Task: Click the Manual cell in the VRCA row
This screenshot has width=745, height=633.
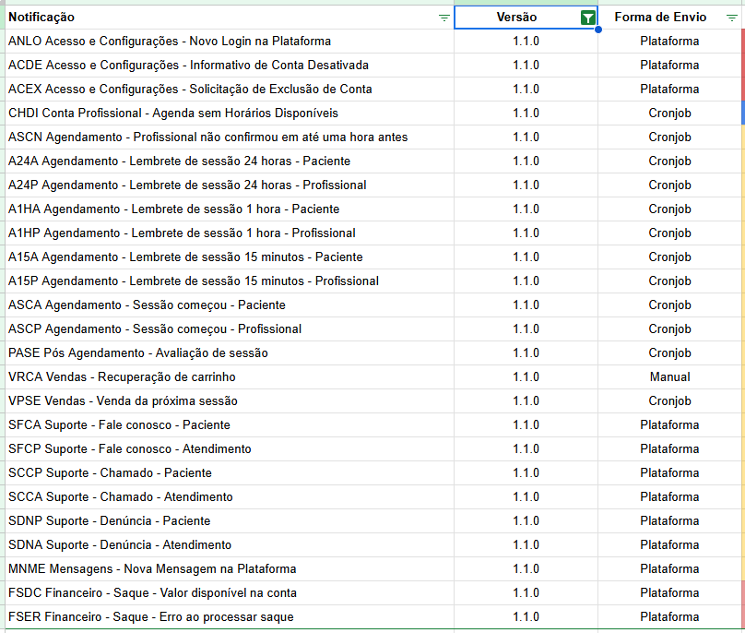Action: (x=669, y=377)
